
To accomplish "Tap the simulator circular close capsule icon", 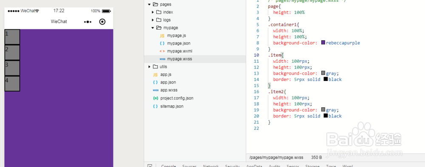I will pyautogui.click(x=102, y=22).
